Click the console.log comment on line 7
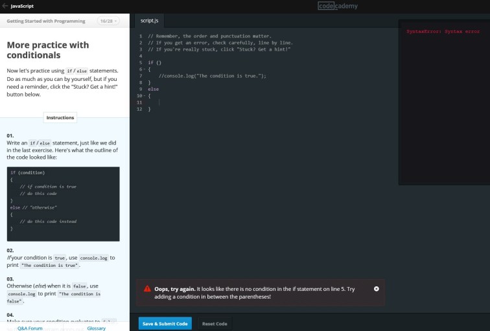490x331 pixels. tap(213, 76)
